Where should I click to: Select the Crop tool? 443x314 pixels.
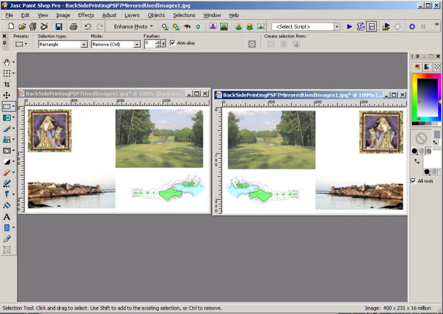tap(7, 84)
